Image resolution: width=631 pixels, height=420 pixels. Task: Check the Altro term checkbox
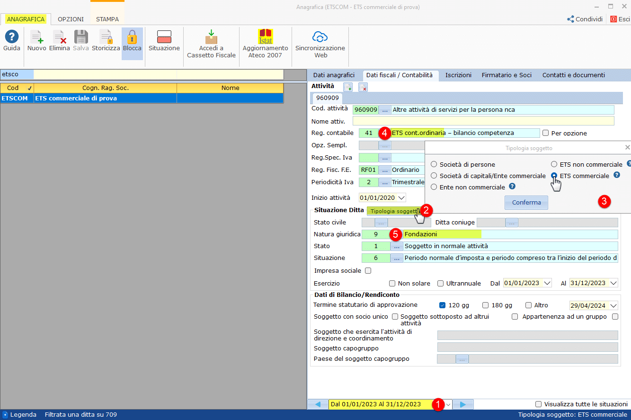(x=528, y=305)
